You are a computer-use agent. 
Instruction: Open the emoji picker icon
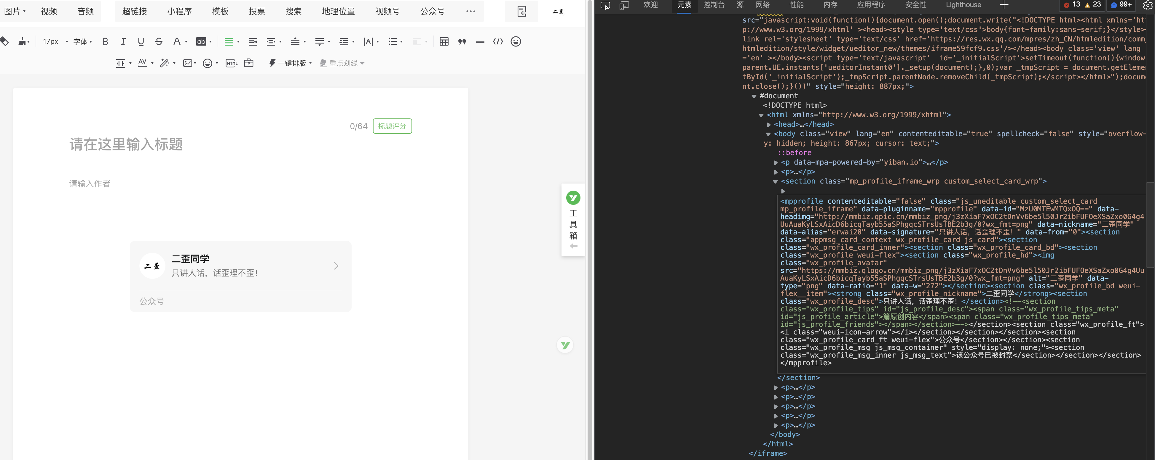pyautogui.click(x=516, y=42)
